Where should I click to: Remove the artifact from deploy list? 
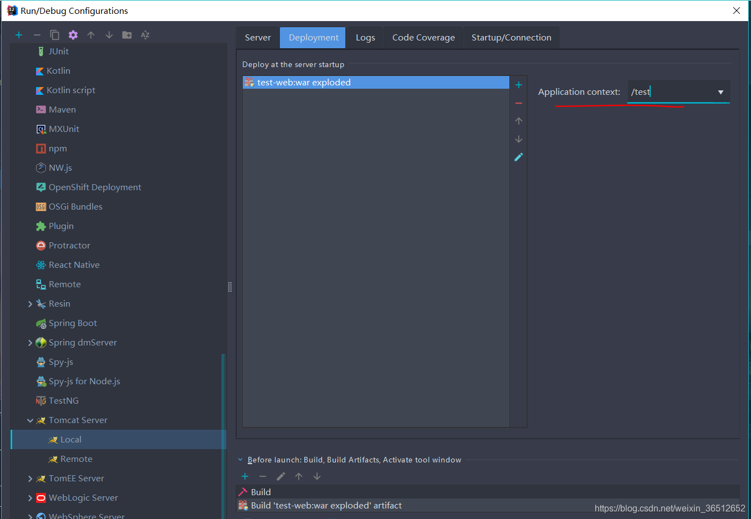point(519,103)
